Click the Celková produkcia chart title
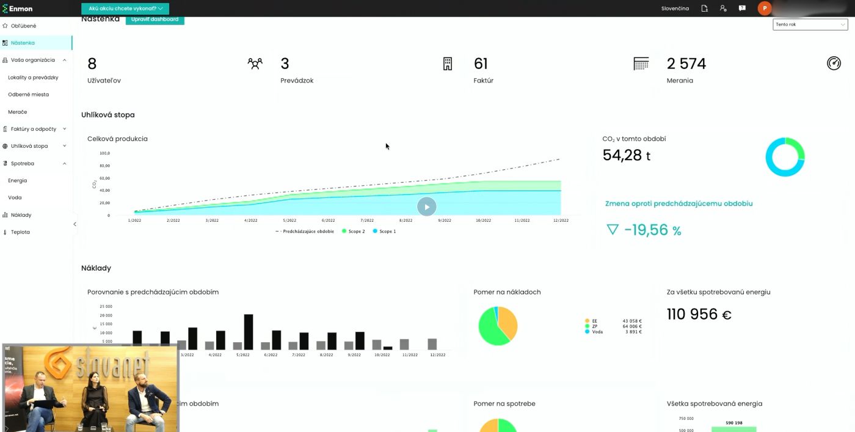This screenshot has width=855, height=432. coord(117,139)
